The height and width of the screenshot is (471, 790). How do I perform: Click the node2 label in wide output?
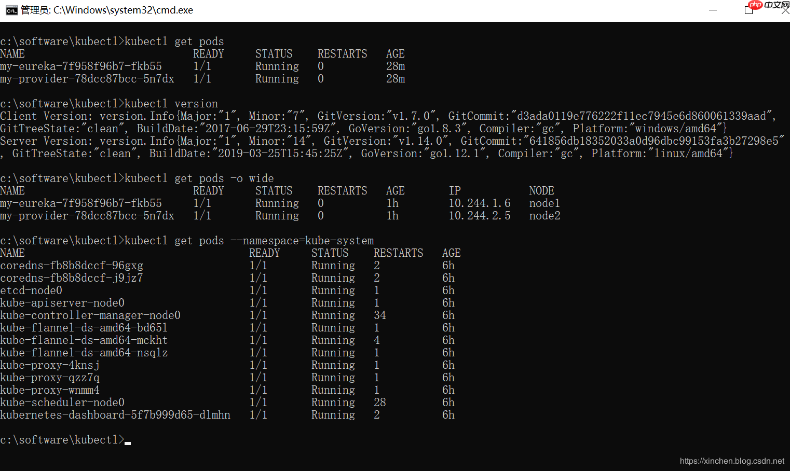tap(544, 215)
